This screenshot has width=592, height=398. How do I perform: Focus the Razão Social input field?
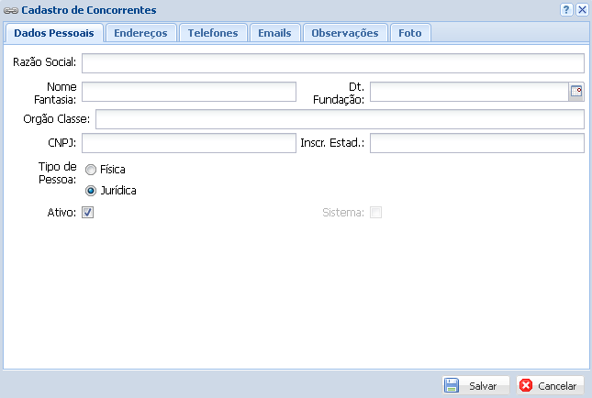coord(332,62)
